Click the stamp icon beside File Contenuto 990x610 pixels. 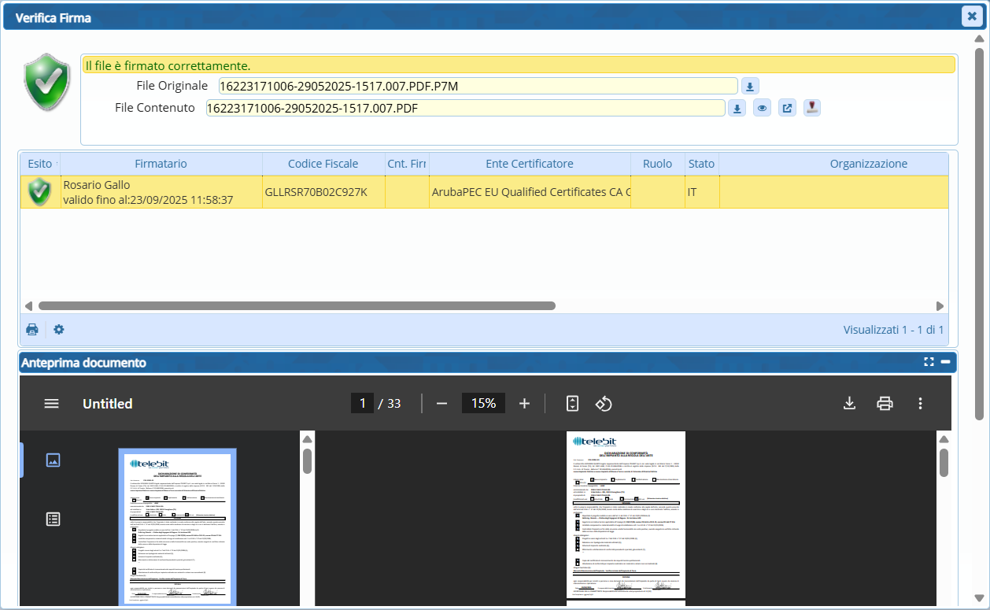coord(812,109)
